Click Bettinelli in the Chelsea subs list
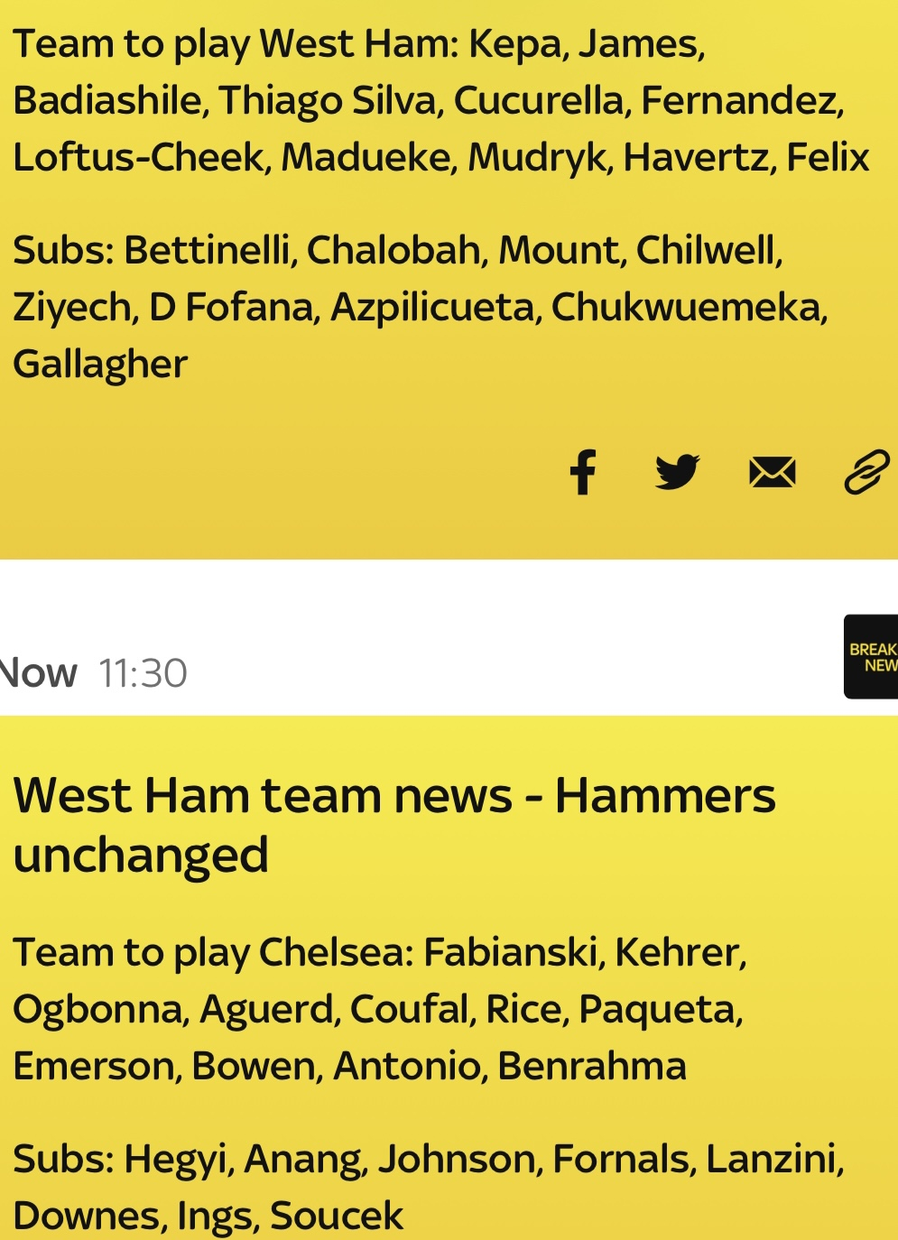 point(209,250)
